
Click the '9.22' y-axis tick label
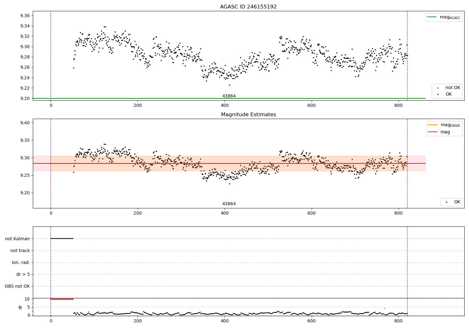click(25, 88)
